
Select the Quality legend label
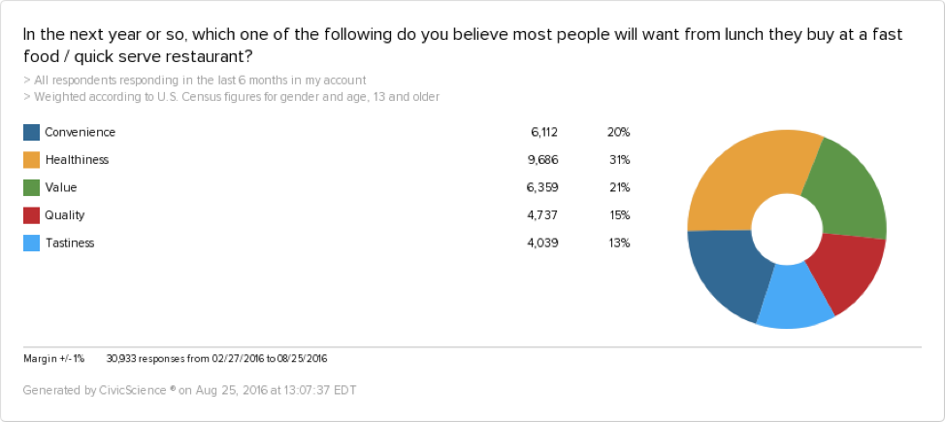(x=64, y=215)
